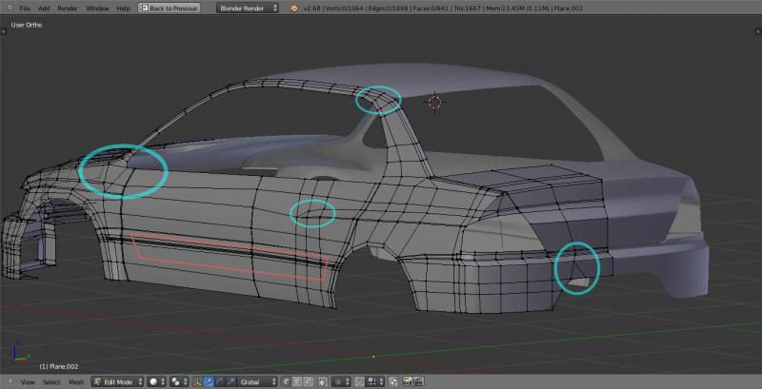This screenshot has height=389, width=762.
Task: Select the scale manipulator icon
Action: point(230,381)
